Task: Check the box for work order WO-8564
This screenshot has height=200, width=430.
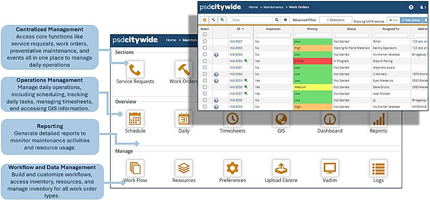Action: click(x=204, y=54)
